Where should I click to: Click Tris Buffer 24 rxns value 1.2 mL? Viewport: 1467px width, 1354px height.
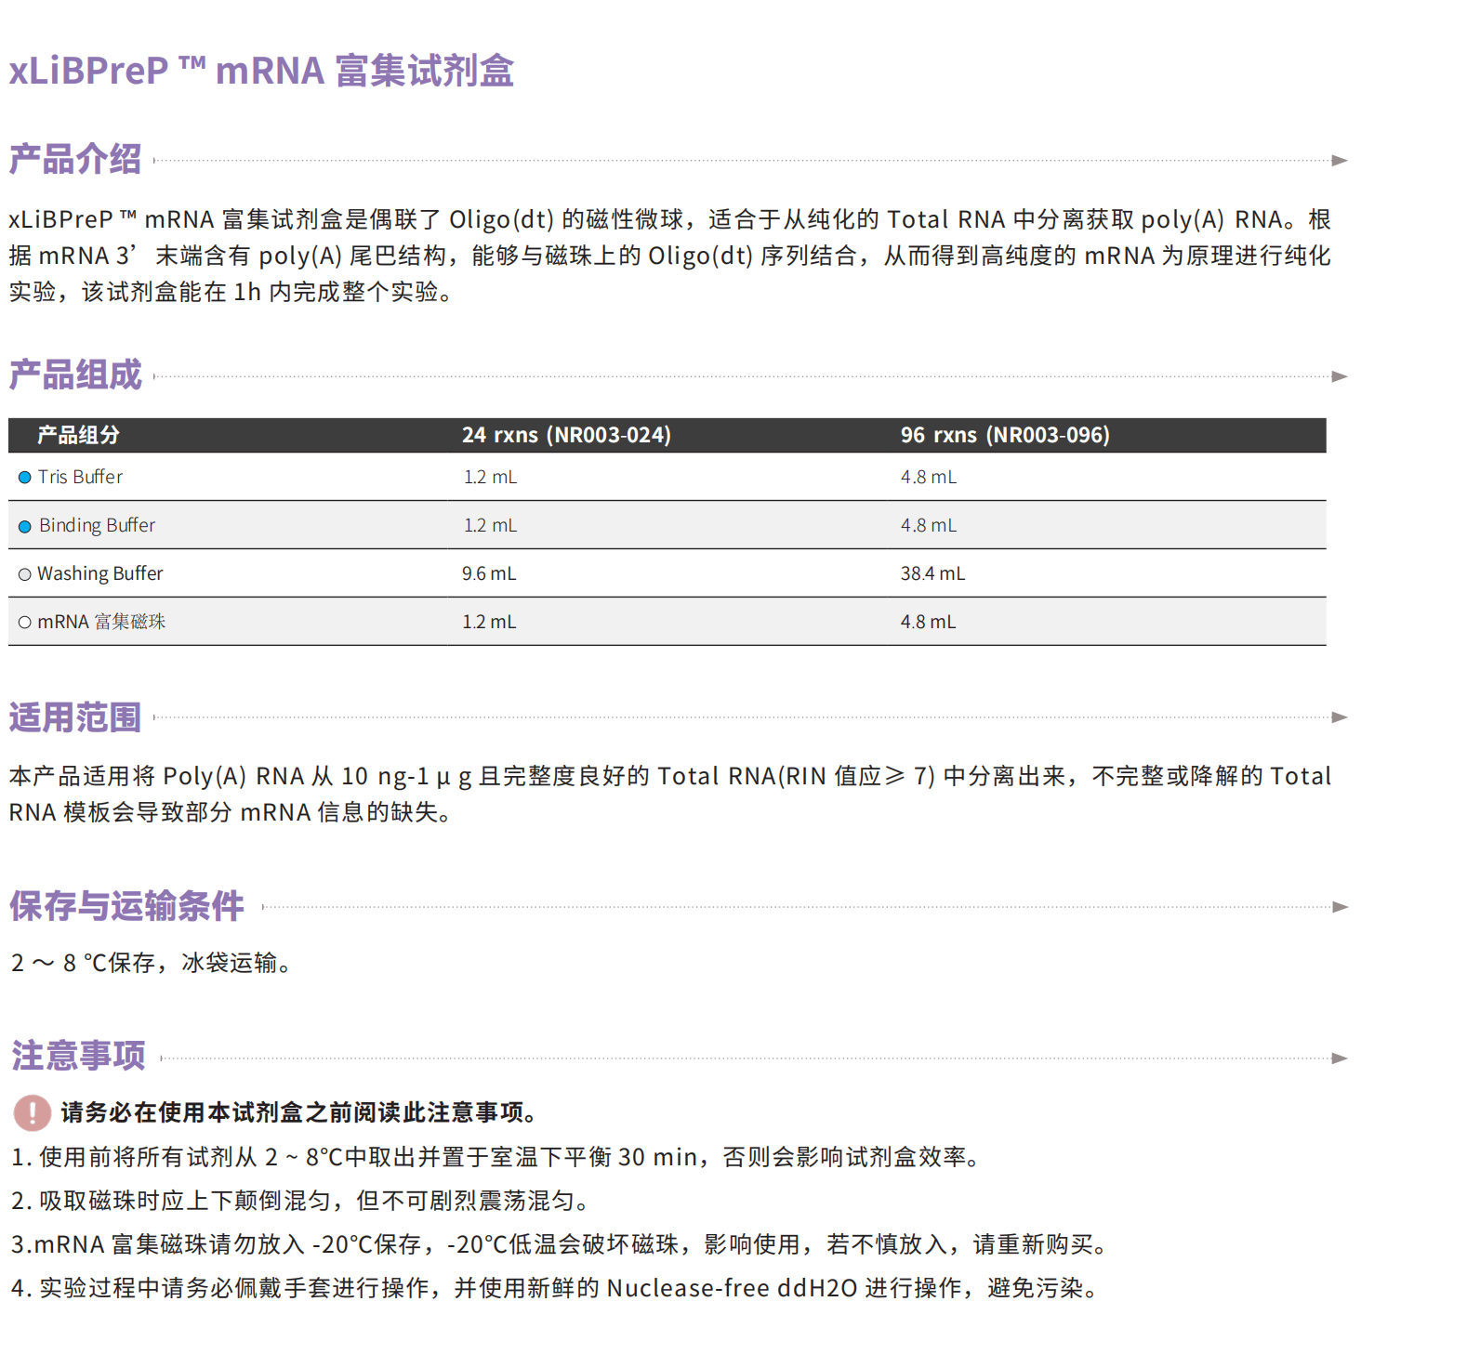[x=490, y=477]
